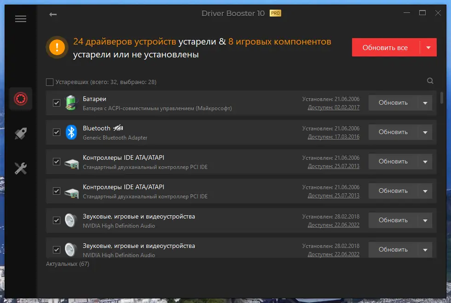Minimize the Driver Booster window

click(407, 13)
